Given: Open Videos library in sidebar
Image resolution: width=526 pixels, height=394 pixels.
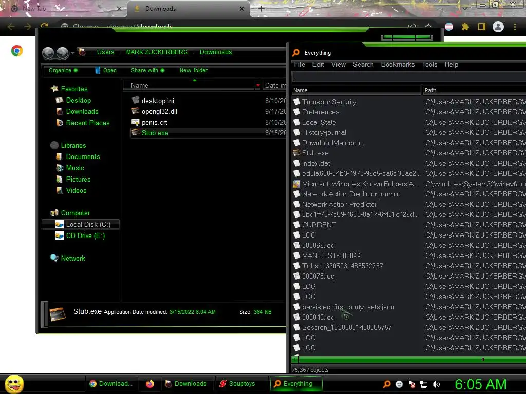Looking at the screenshot, I should pyautogui.click(x=76, y=191).
